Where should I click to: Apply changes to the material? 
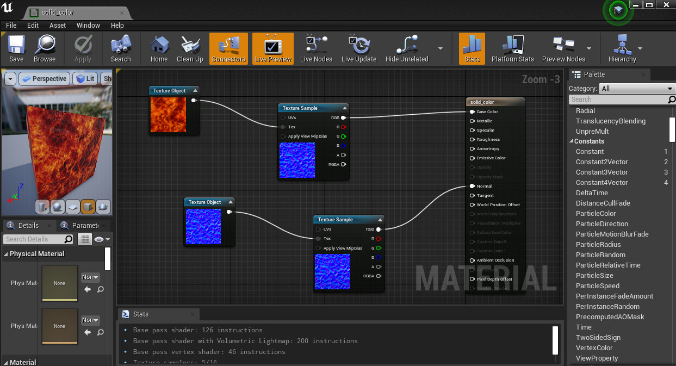83,48
